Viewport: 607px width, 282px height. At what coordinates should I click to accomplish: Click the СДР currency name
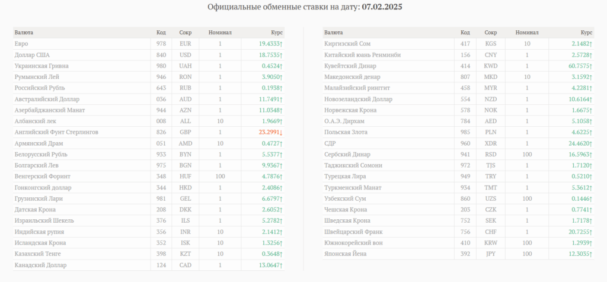[x=330, y=143]
